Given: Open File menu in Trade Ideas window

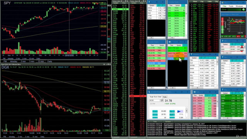Looking at the screenshot, I should (224, 6).
